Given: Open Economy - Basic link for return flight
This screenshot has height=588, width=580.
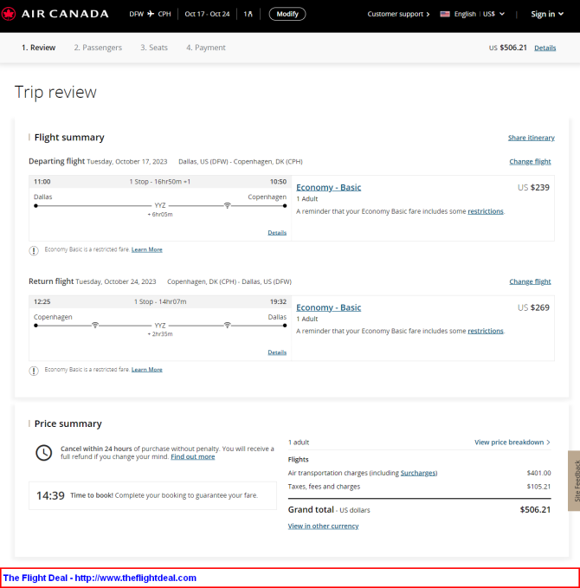Looking at the screenshot, I should coord(328,307).
